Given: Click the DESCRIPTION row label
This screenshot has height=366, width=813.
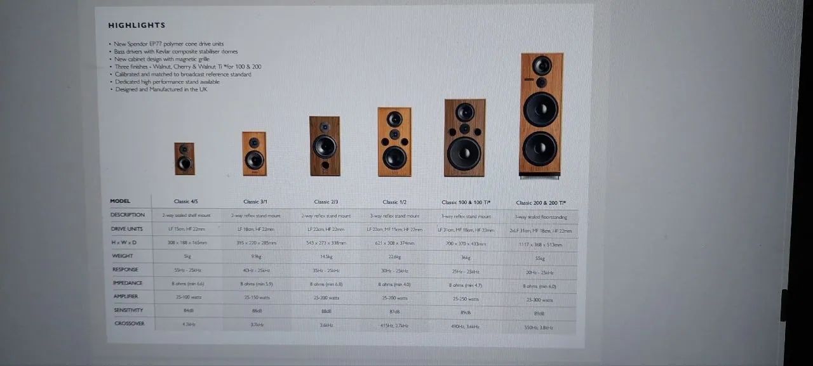Looking at the screenshot, I should 128,214.
